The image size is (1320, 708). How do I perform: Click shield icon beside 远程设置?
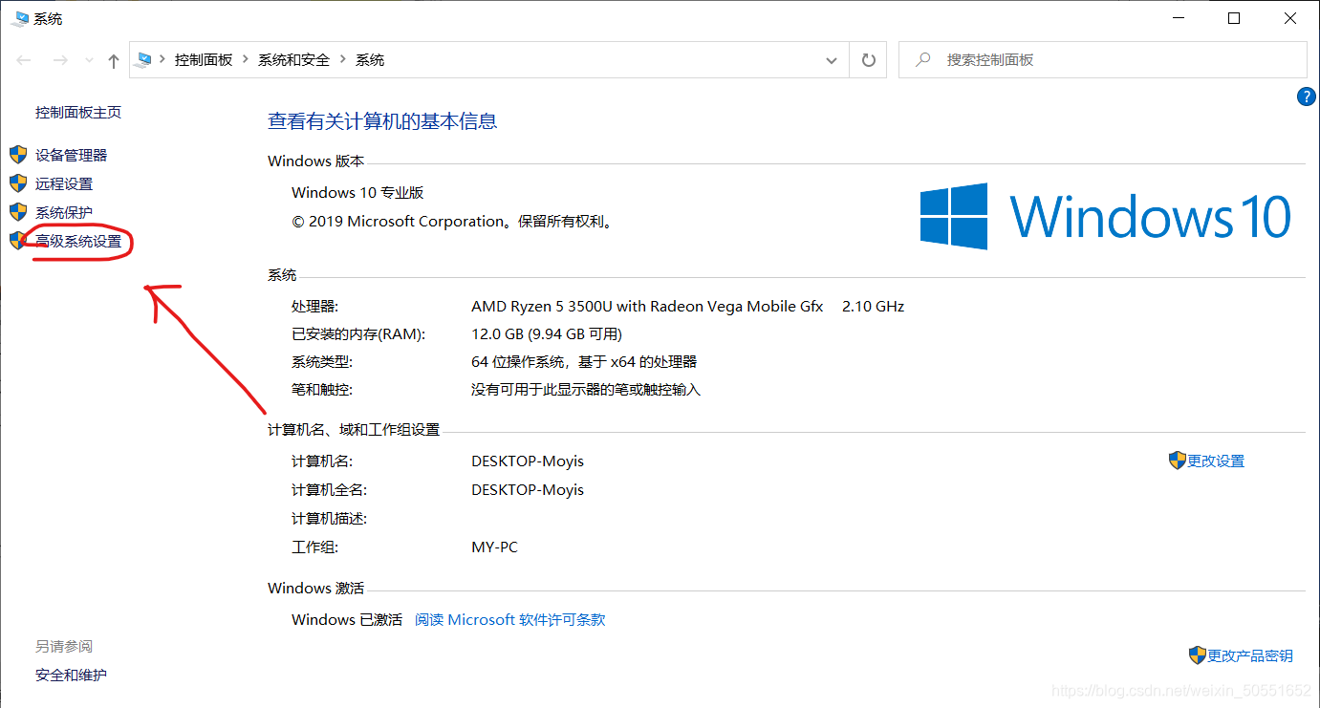click(18, 182)
